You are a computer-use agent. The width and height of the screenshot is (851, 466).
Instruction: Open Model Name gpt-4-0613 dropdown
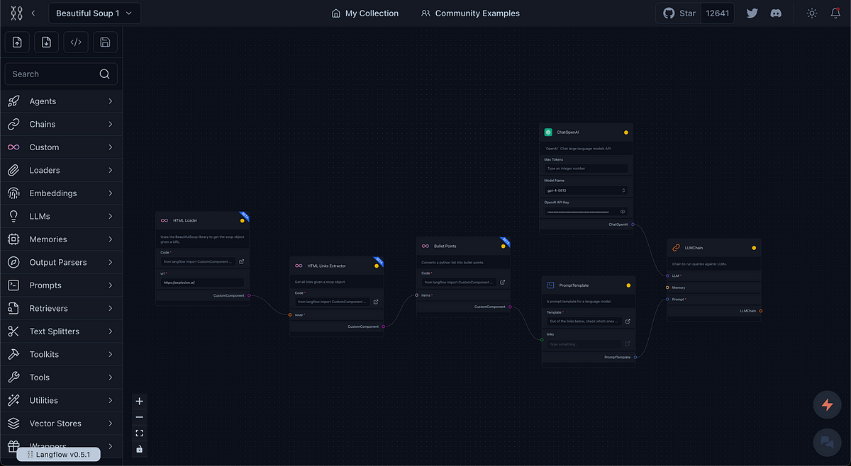[586, 191]
